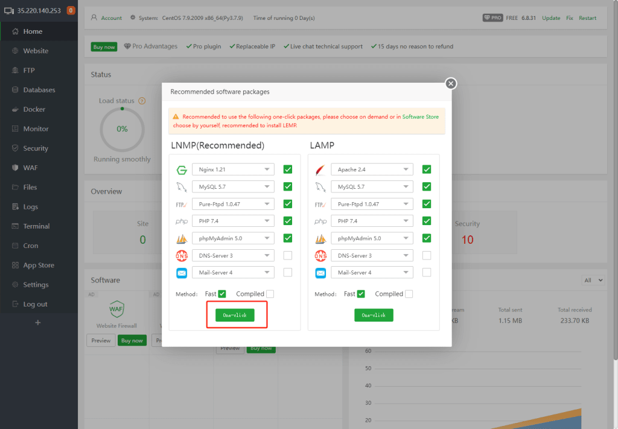The width and height of the screenshot is (618, 429).
Task: Uncheck the Nginx 1.21 checkbox
Action: 288,170
